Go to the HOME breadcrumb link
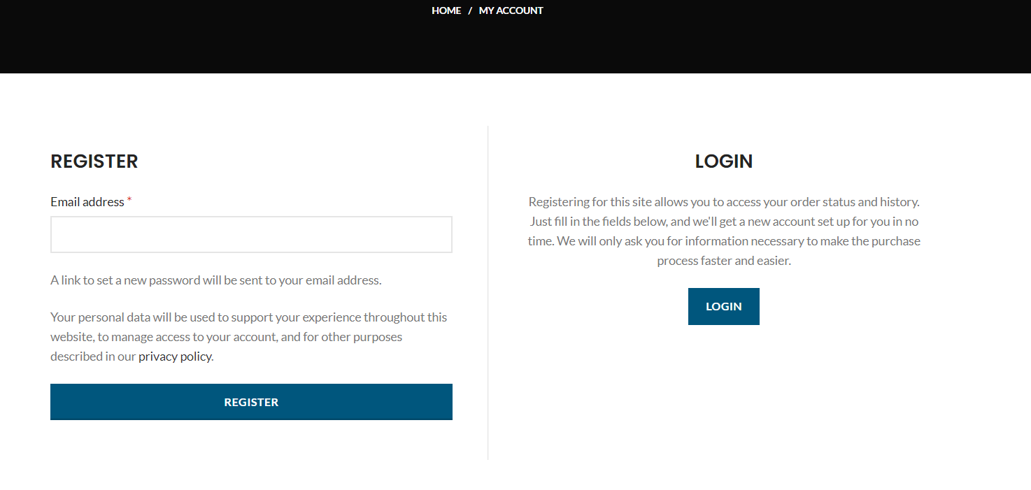Image resolution: width=1031 pixels, height=490 pixels. point(446,10)
